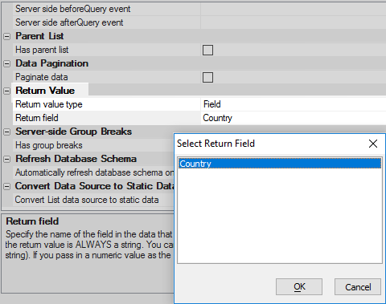
Task: Click OK in Select Return Field dialog
Action: click(x=299, y=287)
